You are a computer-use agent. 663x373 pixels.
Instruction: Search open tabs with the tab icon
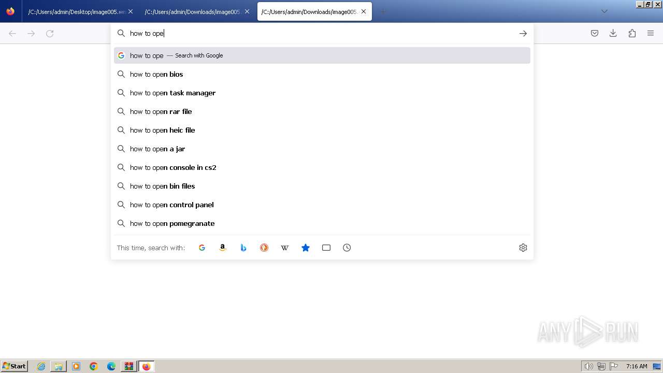click(x=326, y=248)
